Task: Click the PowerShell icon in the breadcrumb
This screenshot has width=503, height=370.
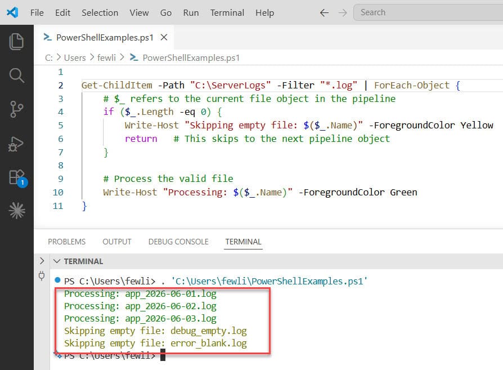Action: [134, 57]
